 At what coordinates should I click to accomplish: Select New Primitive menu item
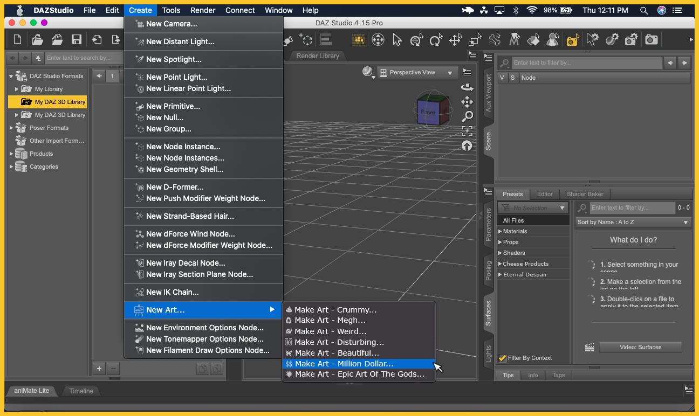204,106
